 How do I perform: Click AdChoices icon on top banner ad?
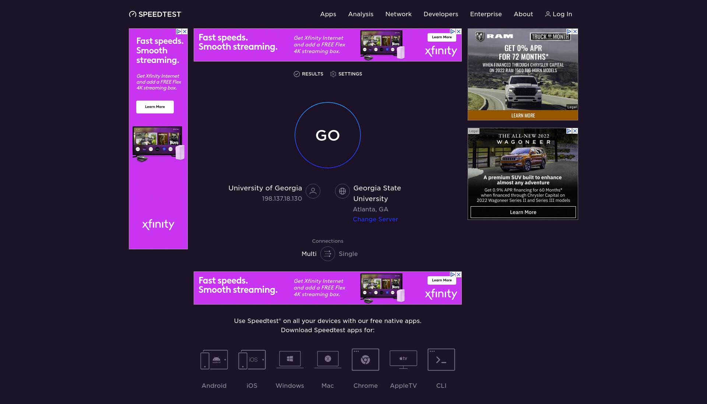coord(453,32)
